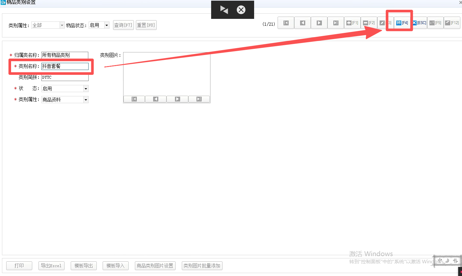Open the 类别属性 filter dropdown at top

(x=62, y=25)
